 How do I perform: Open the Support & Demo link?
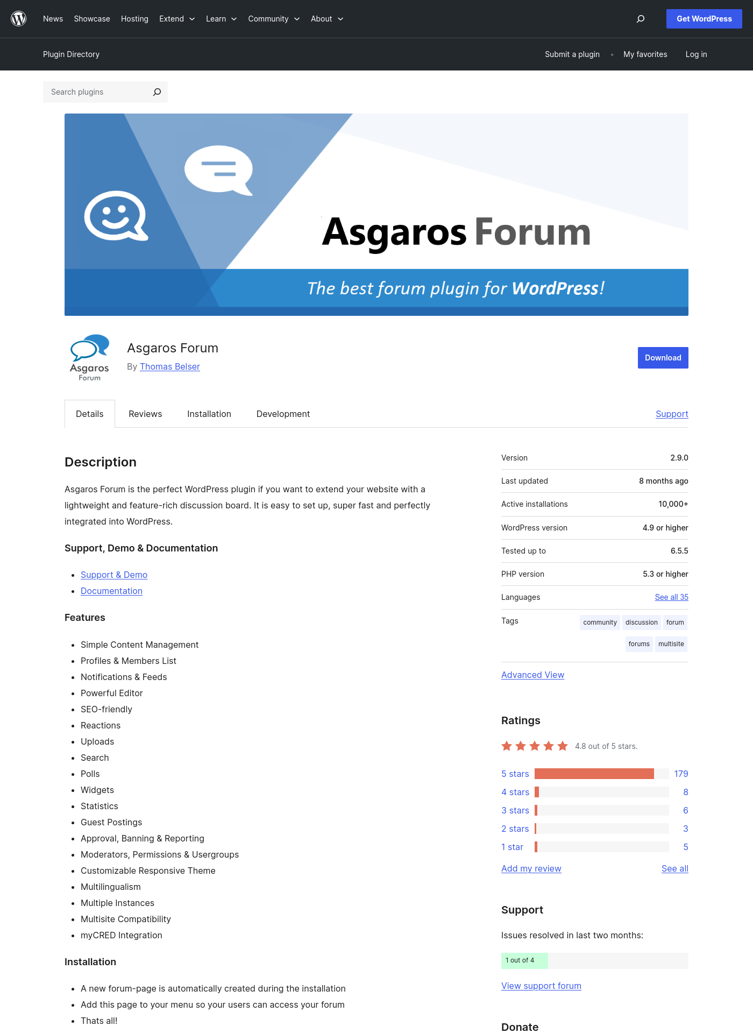(114, 575)
